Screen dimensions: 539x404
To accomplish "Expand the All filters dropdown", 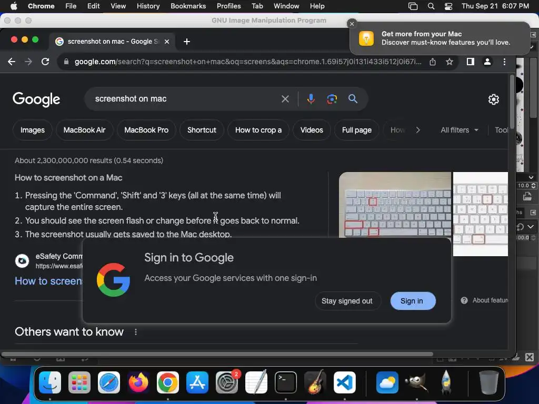I will [x=460, y=130].
